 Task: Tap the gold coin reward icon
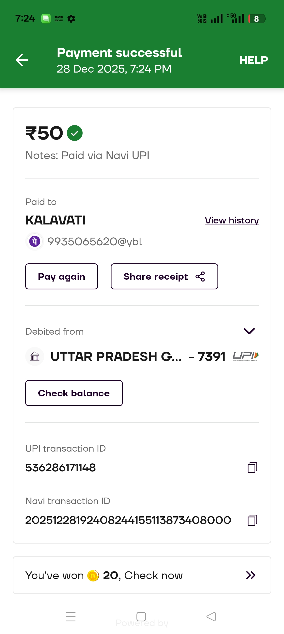pos(93,576)
